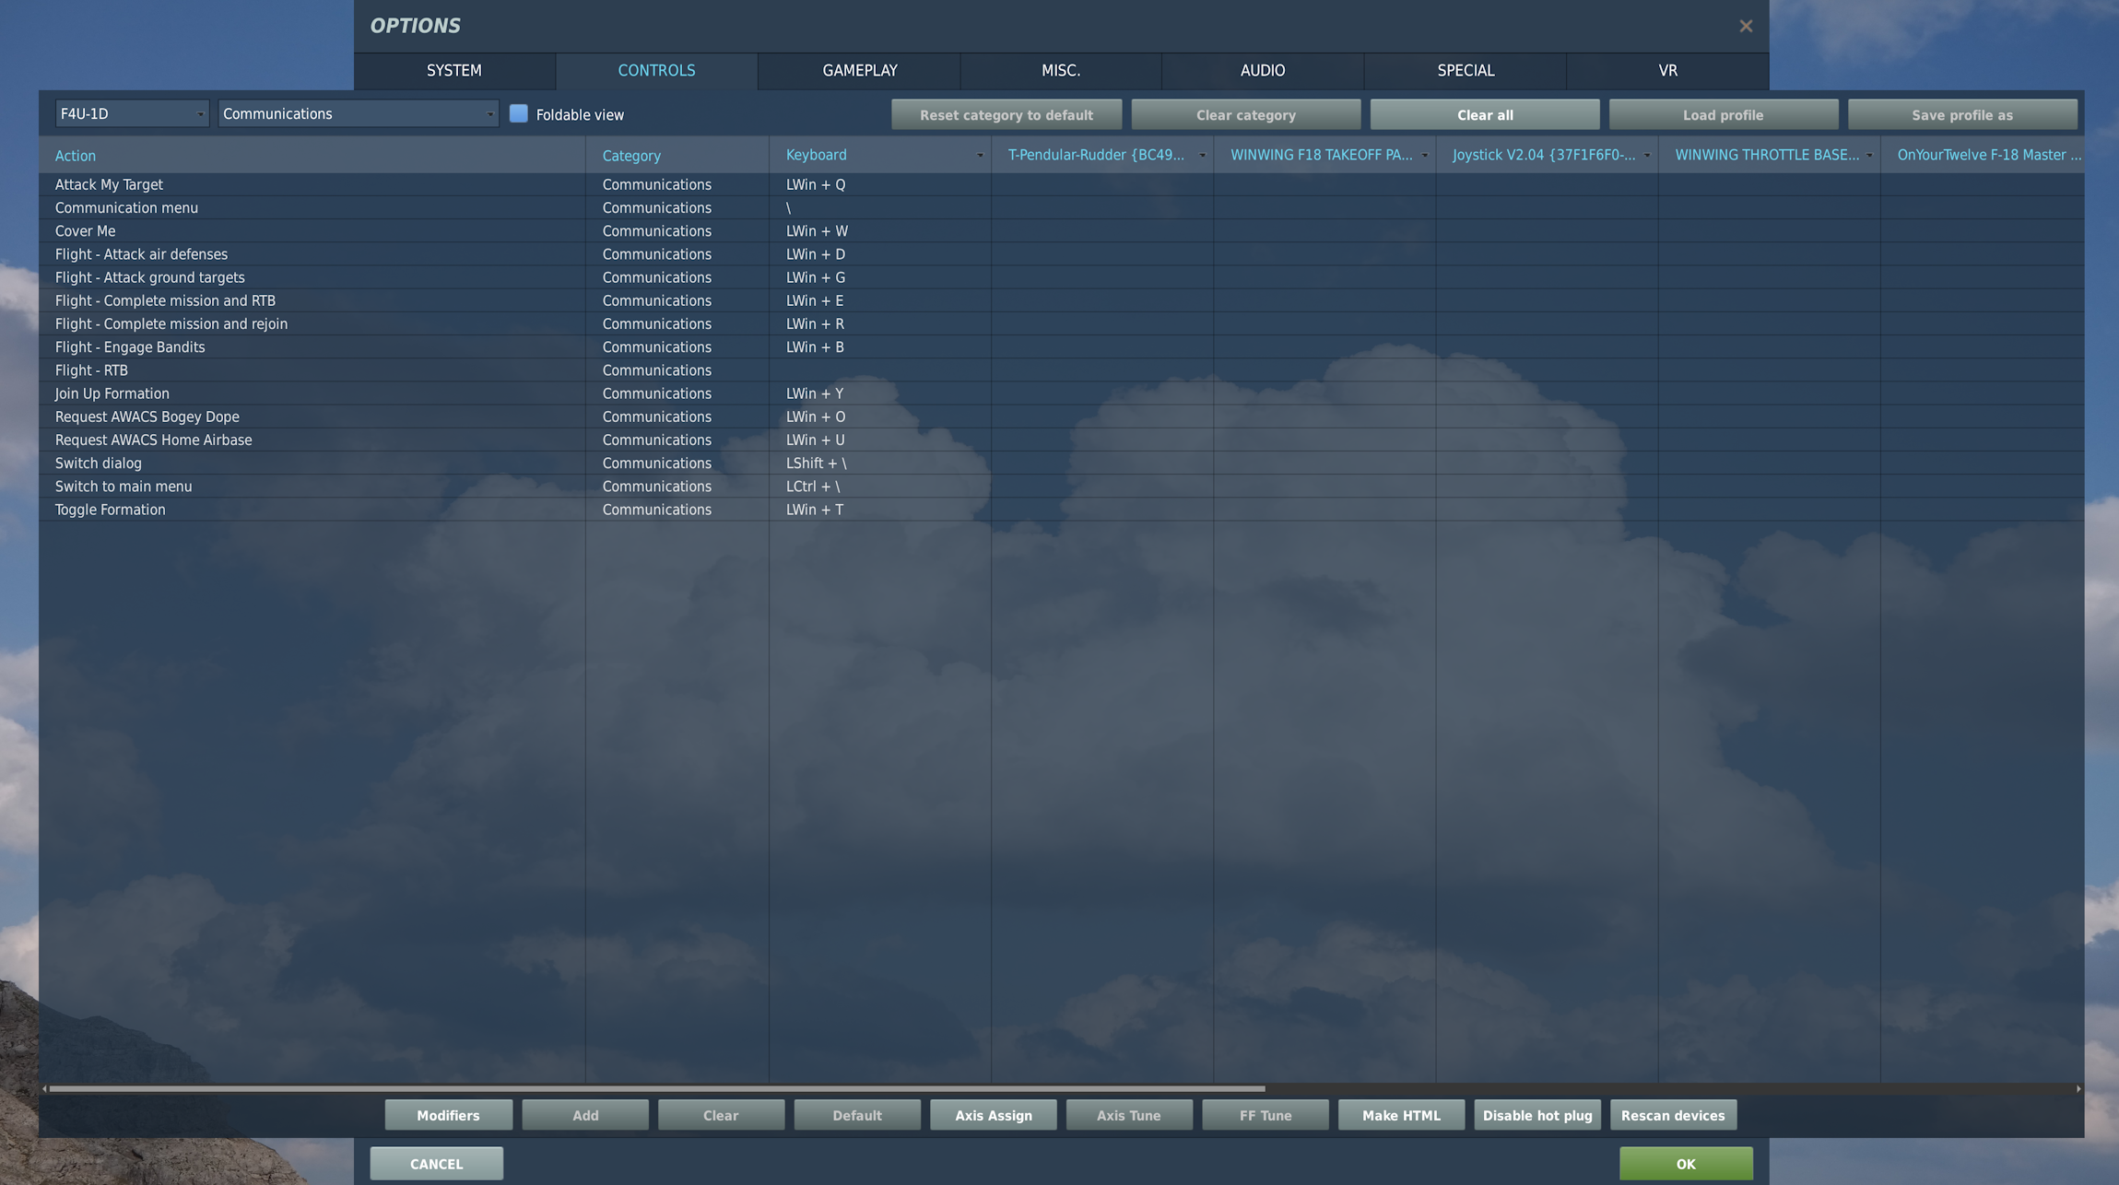Image resolution: width=2119 pixels, height=1185 pixels.
Task: Open the VR tab
Action: [1667, 71]
